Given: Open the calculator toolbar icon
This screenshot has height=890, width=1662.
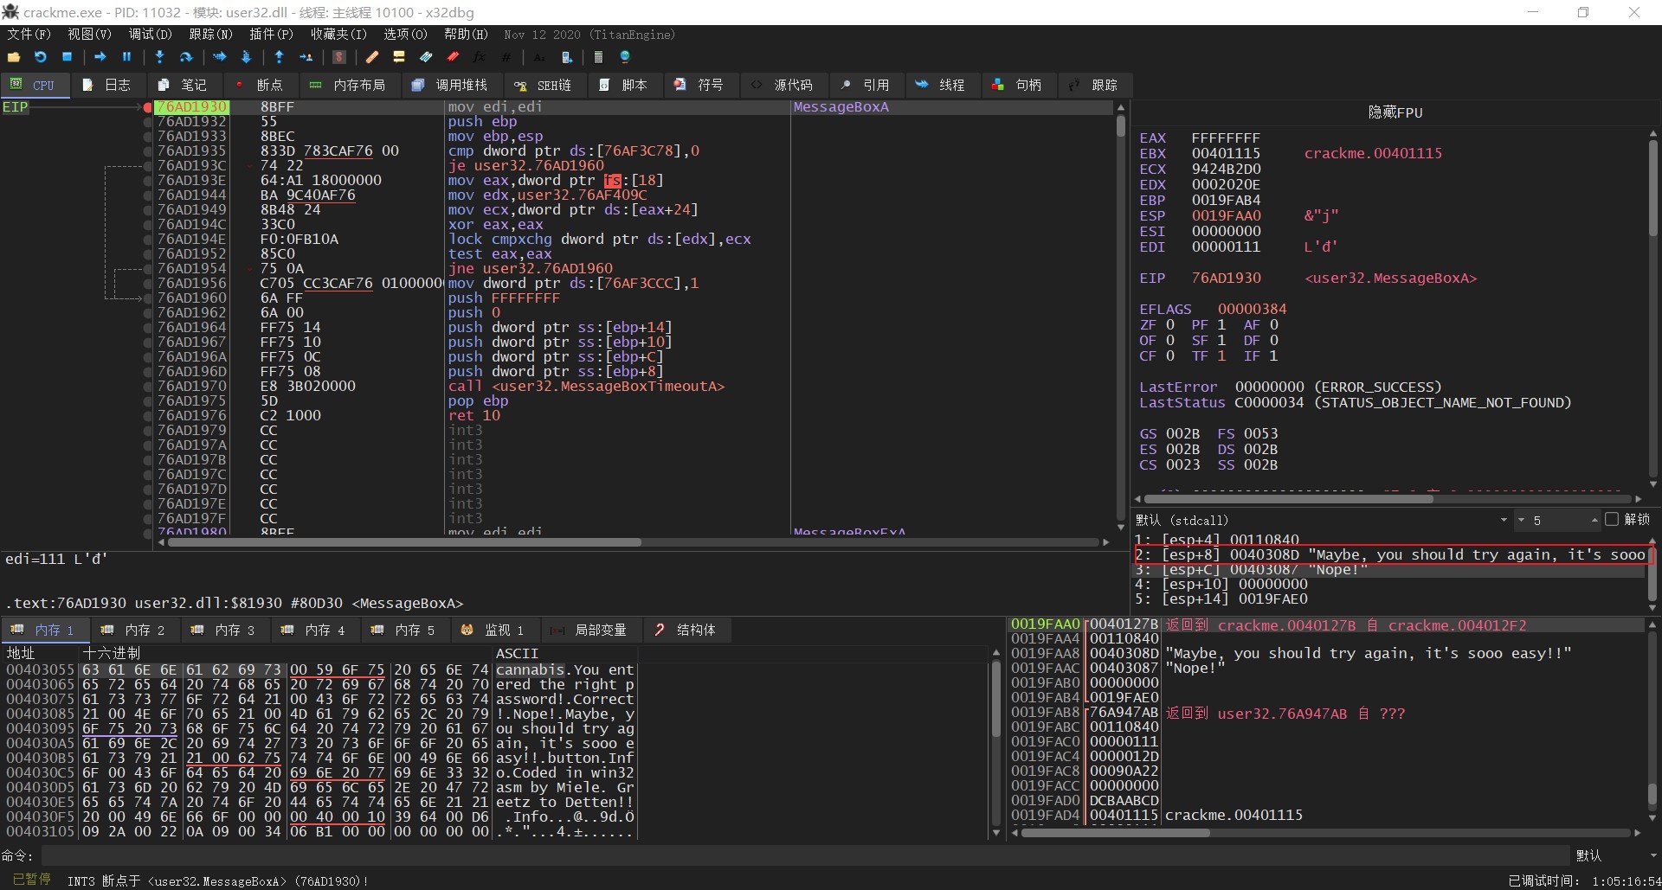Looking at the screenshot, I should point(598,57).
